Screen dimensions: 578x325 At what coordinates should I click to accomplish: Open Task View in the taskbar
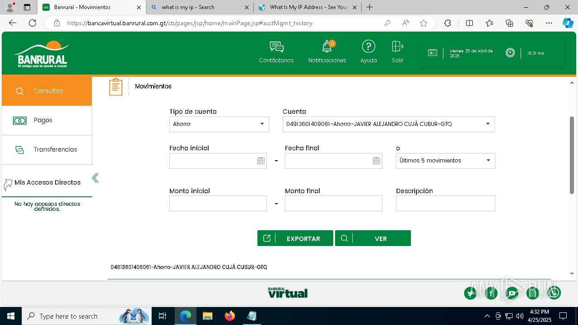pyautogui.click(x=163, y=316)
